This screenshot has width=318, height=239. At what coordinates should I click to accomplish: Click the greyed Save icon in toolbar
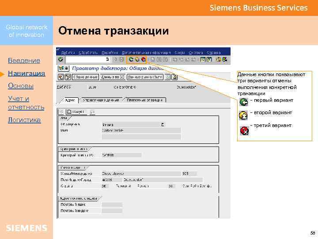point(121,60)
